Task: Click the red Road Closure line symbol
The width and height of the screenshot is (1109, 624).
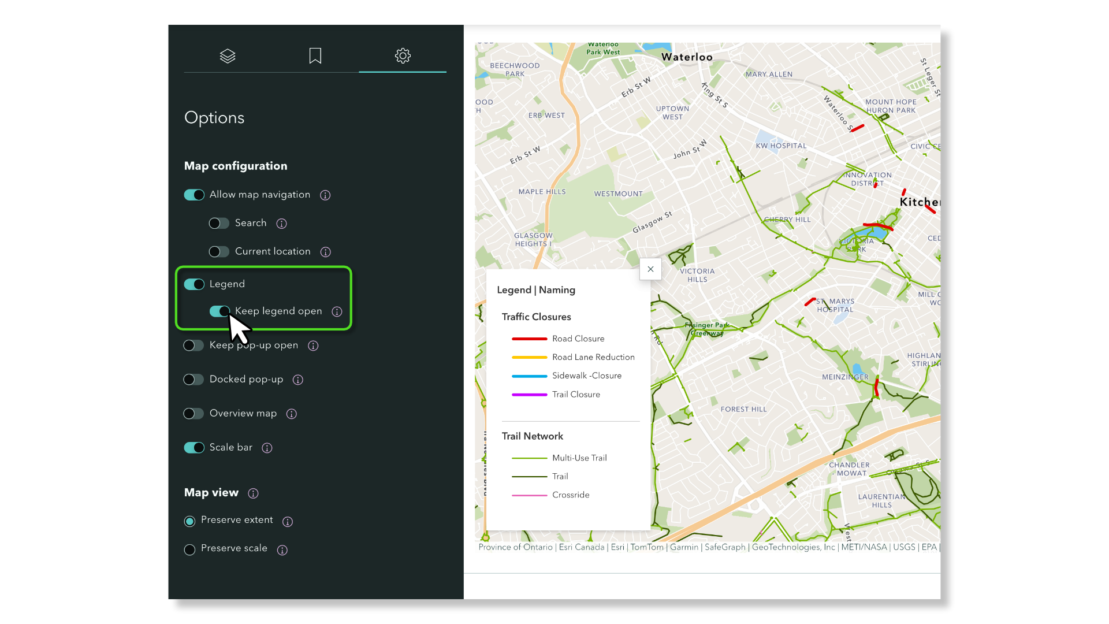Action: (x=529, y=339)
